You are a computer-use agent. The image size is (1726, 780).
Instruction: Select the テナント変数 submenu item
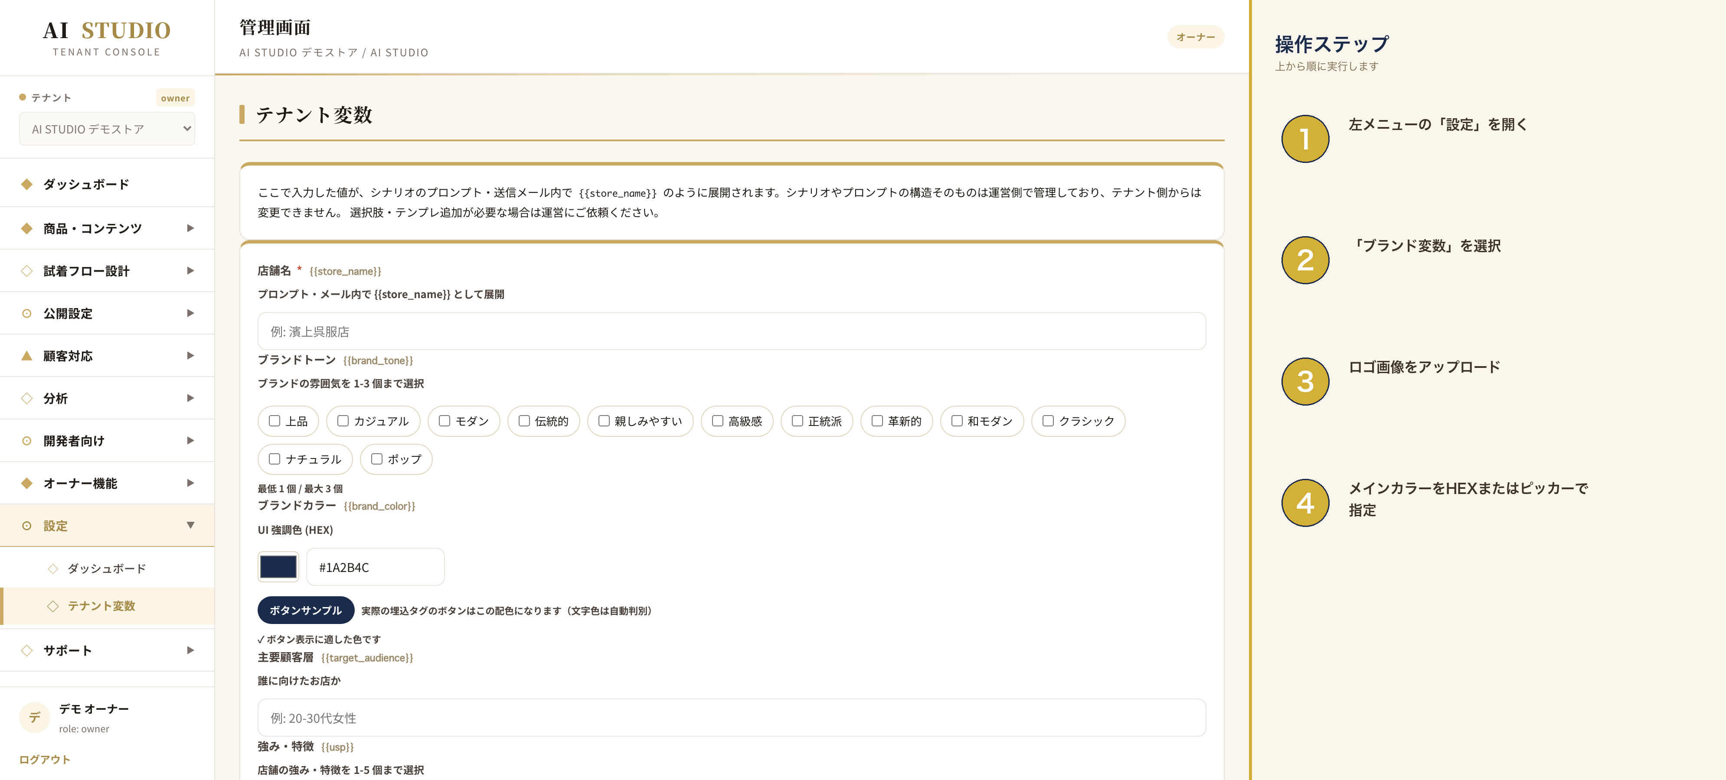tap(107, 606)
